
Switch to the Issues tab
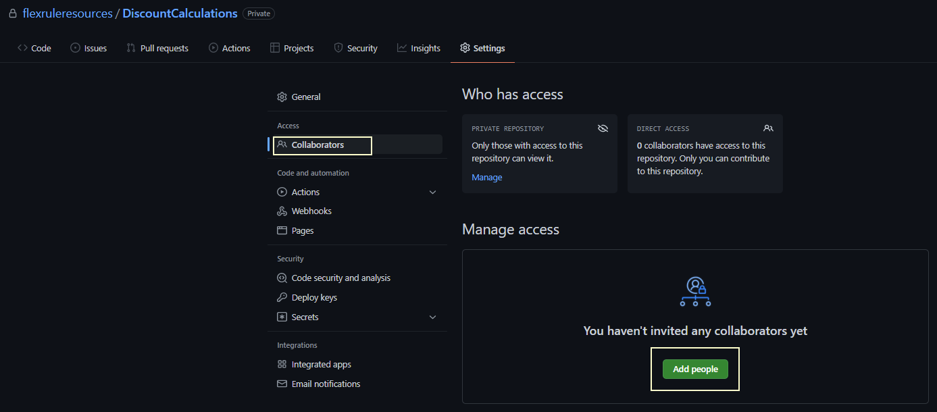88,48
